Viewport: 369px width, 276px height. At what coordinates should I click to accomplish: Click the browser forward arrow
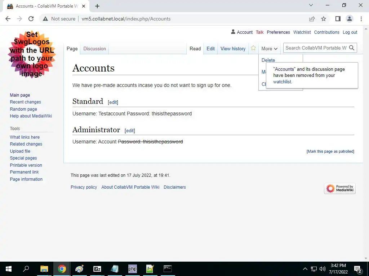pyautogui.click(x=19, y=19)
